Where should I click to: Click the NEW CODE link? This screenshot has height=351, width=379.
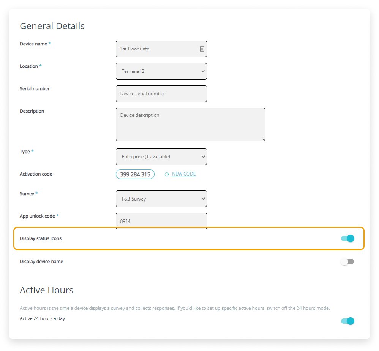click(x=183, y=174)
